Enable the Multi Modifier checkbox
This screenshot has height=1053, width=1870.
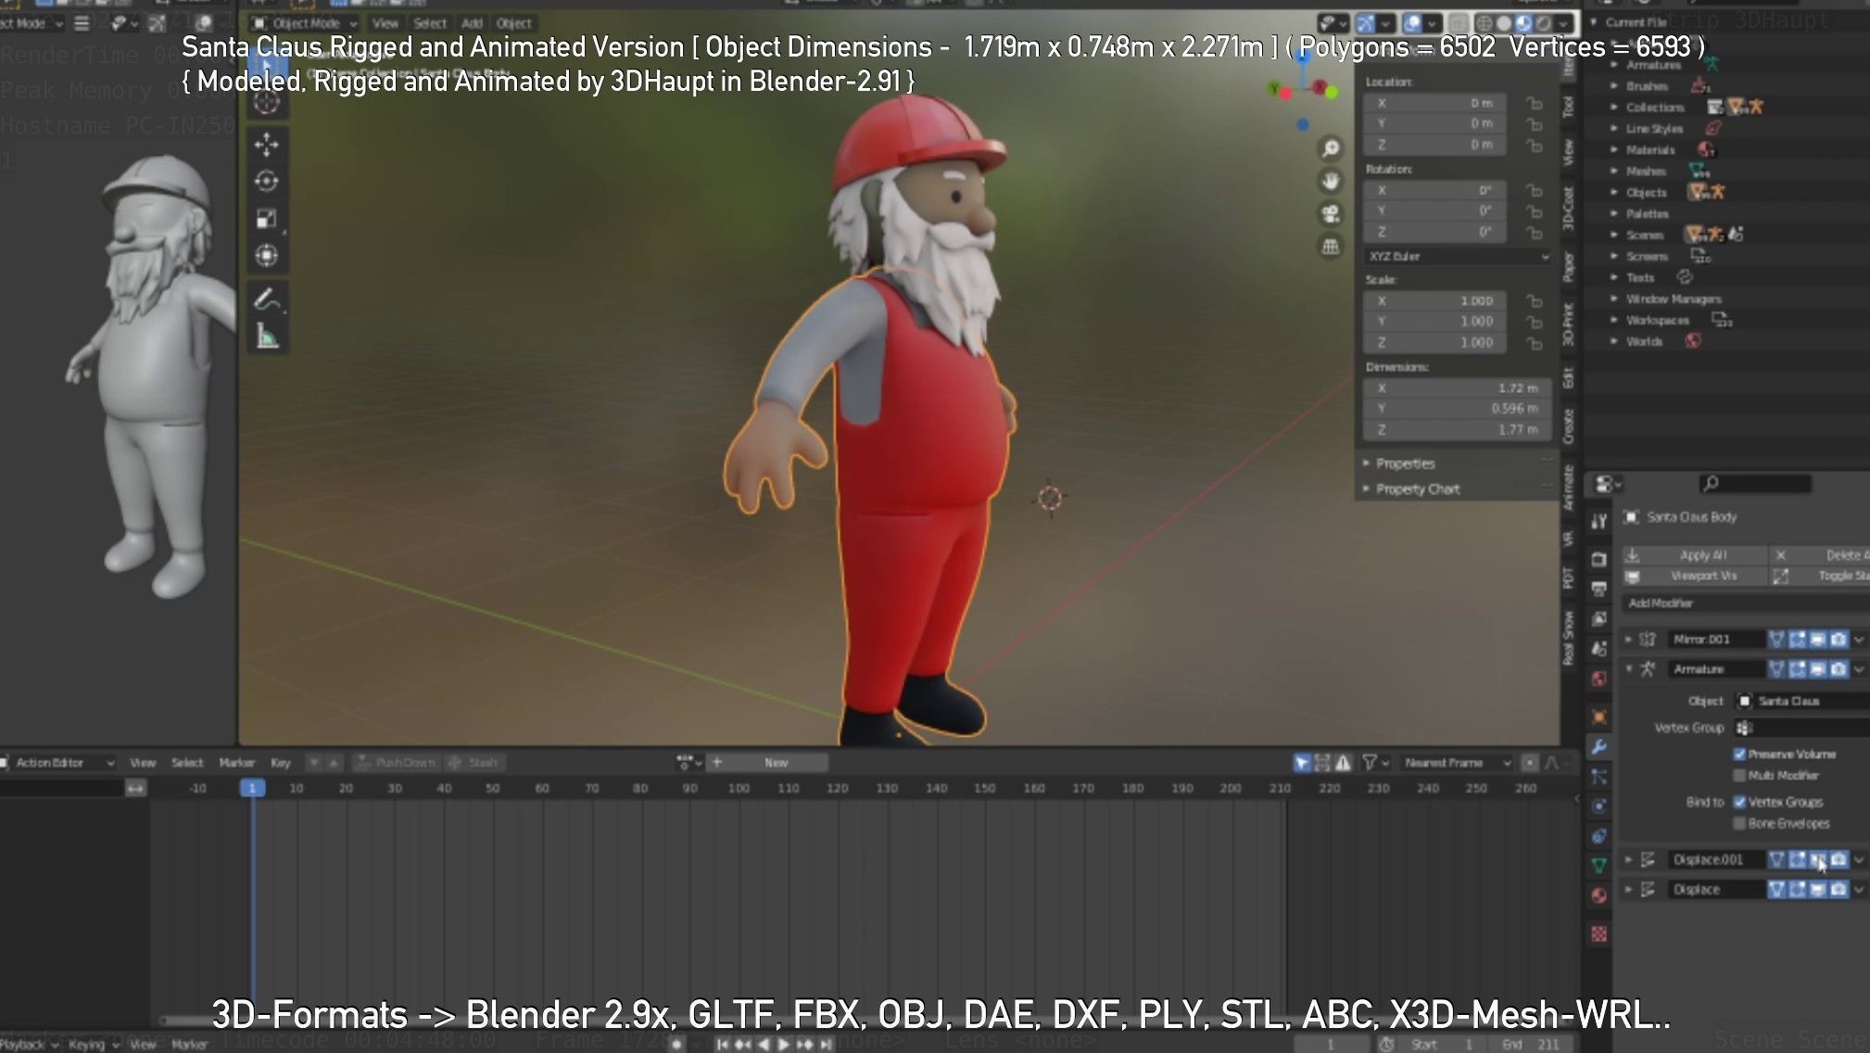1739,775
